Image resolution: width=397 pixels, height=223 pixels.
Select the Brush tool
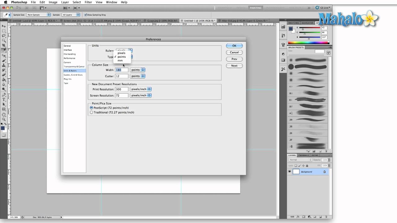[4, 60]
